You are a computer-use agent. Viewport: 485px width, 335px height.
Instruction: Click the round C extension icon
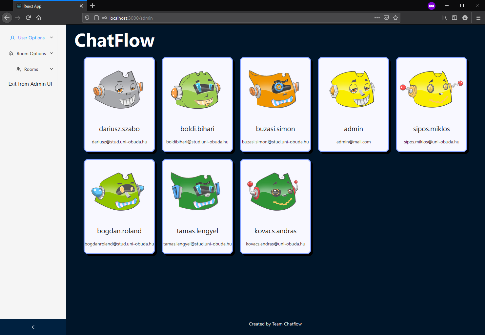[465, 18]
